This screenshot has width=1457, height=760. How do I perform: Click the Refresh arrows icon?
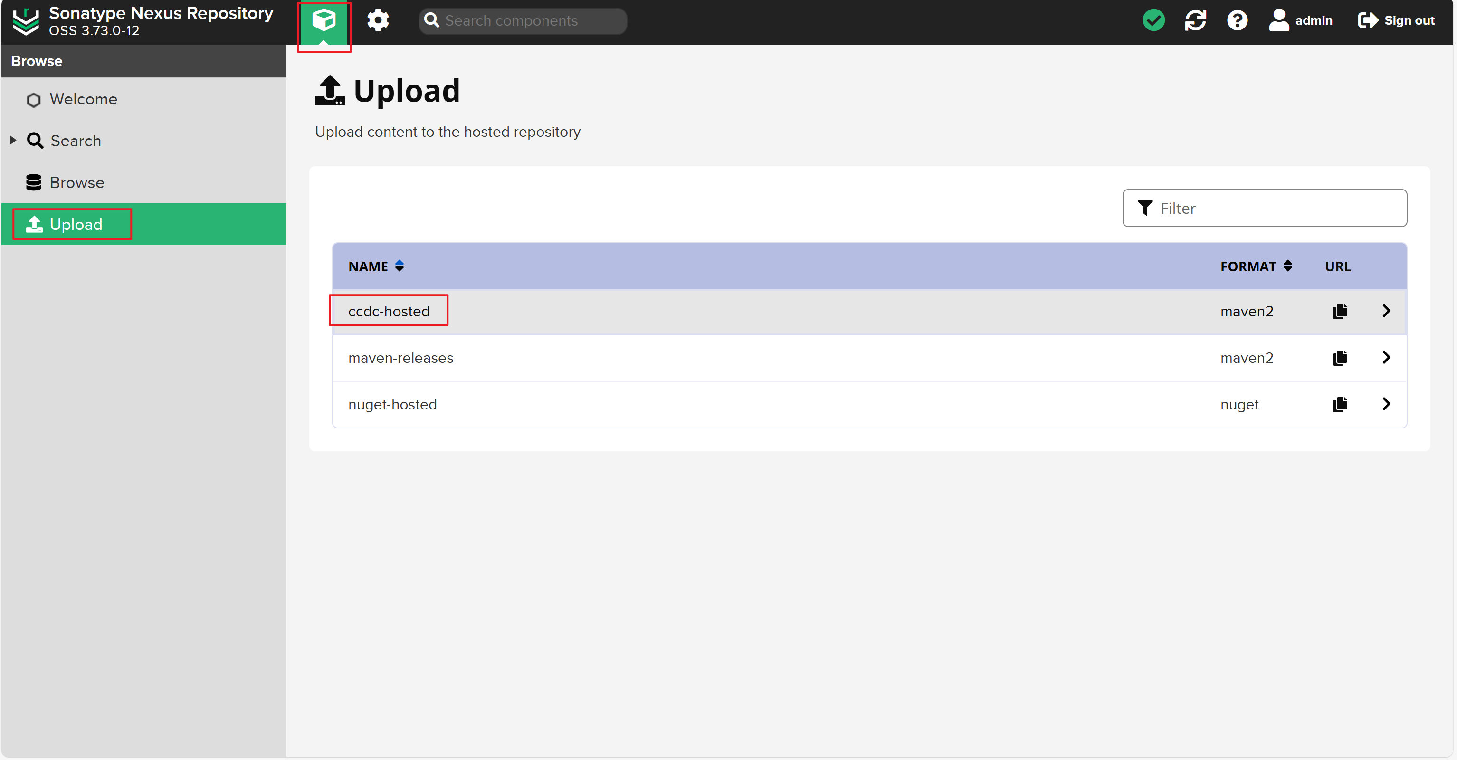coord(1195,21)
